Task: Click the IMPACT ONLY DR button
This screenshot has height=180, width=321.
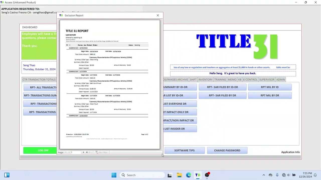Action: (180, 112)
